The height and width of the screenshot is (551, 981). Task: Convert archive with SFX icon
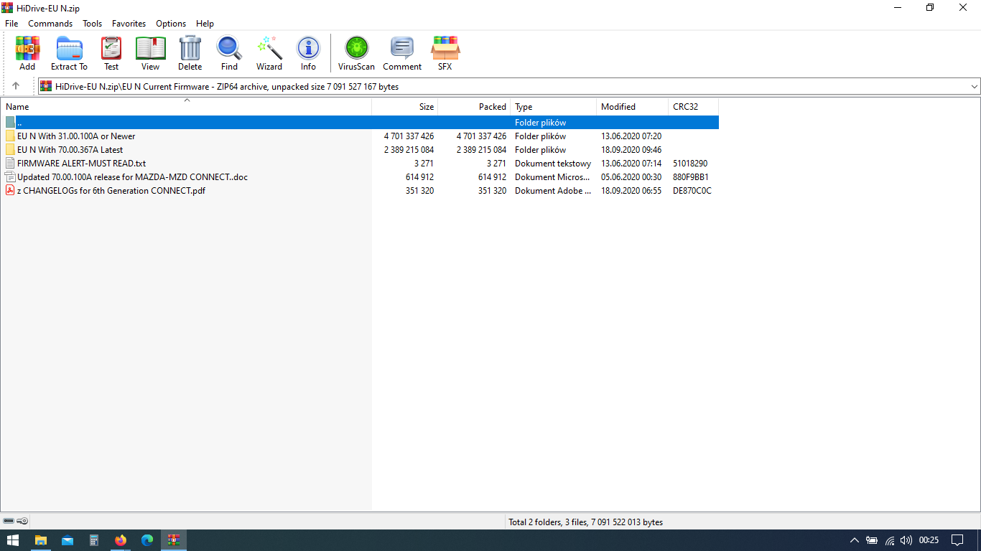445,53
